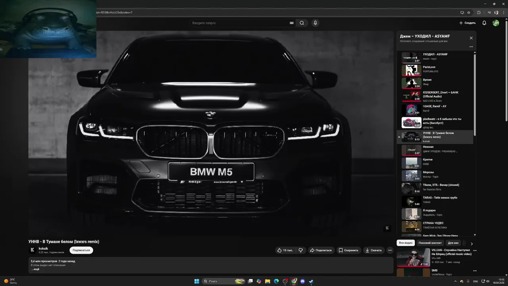This screenshot has height=286, width=508.
Task: Subscribe with the Подписаться button
Action: (81, 250)
